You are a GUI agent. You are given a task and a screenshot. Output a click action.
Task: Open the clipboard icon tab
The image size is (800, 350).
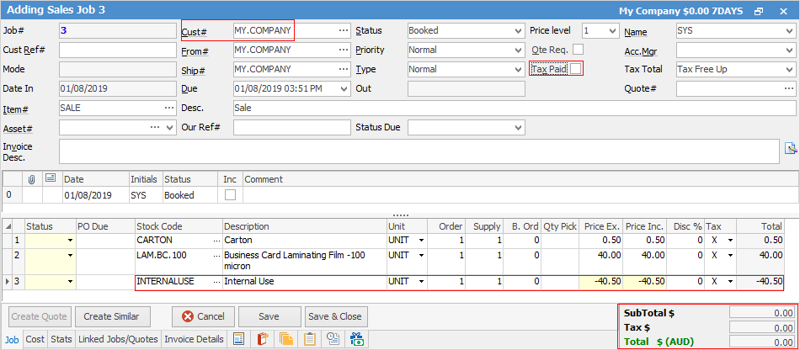[x=309, y=339]
